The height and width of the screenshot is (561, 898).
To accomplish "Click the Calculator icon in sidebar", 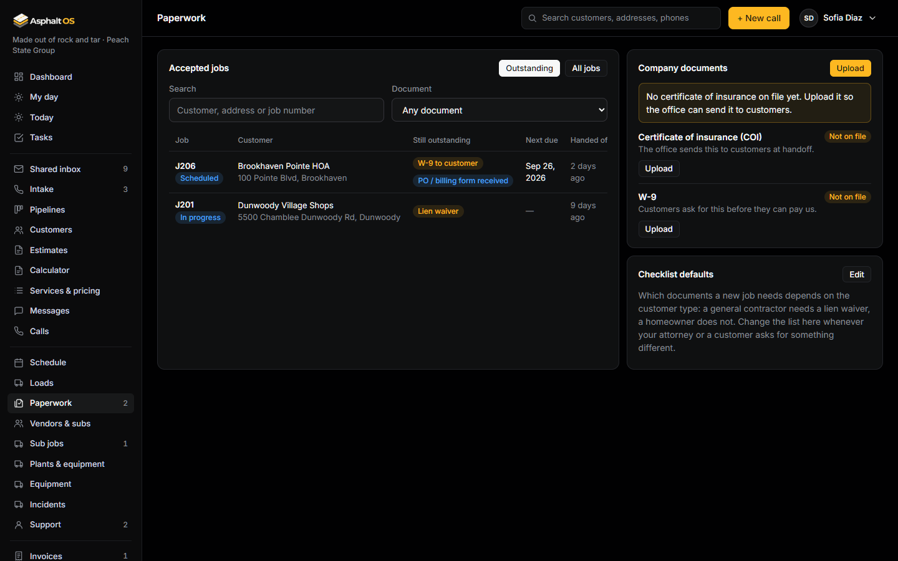I will [x=19, y=271].
